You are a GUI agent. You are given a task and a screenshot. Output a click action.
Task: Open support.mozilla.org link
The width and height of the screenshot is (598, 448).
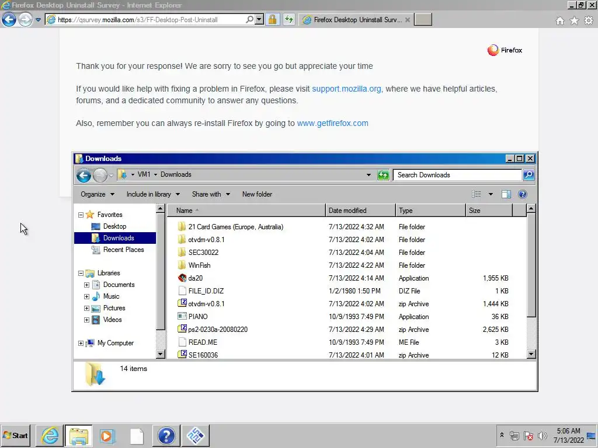click(x=346, y=89)
